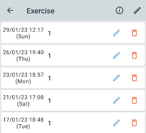Select the 23/01/23 (Mon) date label
The image size is (146, 133).
tap(23, 78)
